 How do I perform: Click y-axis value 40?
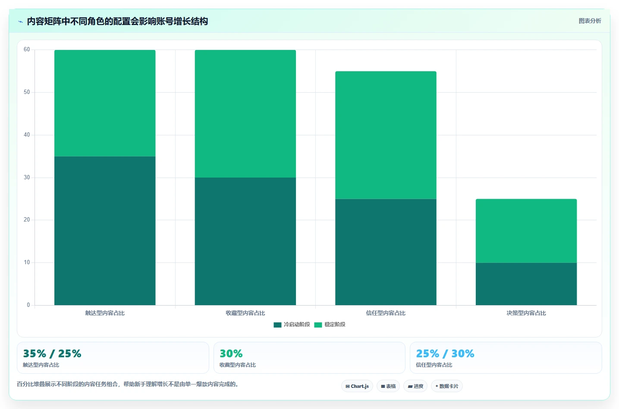(27, 135)
